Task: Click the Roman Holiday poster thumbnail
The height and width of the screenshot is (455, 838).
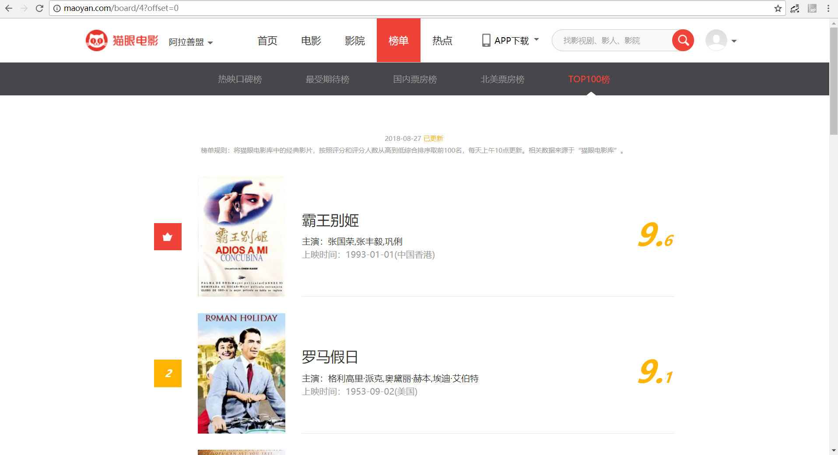Action: pyautogui.click(x=242, y=373)
